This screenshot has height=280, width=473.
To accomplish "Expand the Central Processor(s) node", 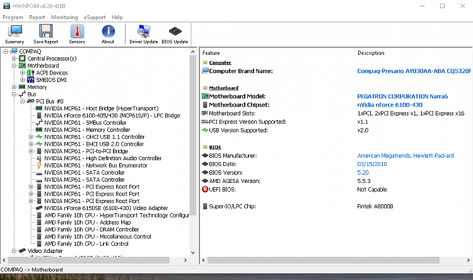I will pos(14,58).
